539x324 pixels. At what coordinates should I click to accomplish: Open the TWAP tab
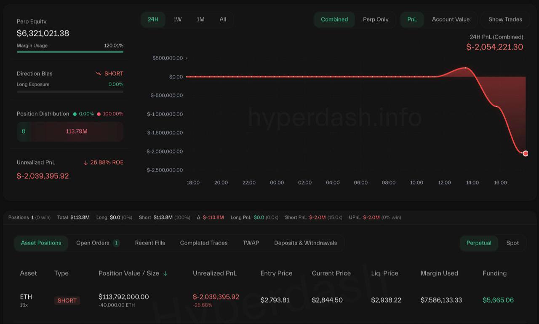coord(251,243)
